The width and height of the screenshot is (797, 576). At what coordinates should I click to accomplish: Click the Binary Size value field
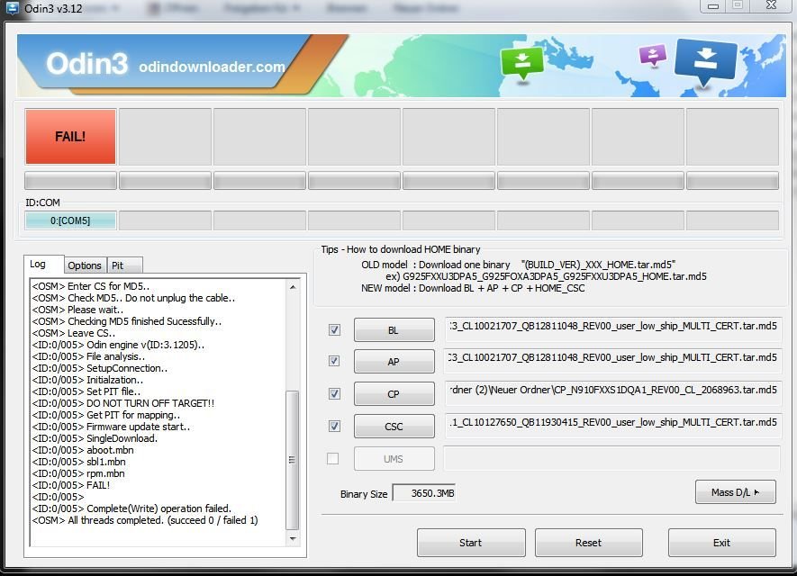424,493
